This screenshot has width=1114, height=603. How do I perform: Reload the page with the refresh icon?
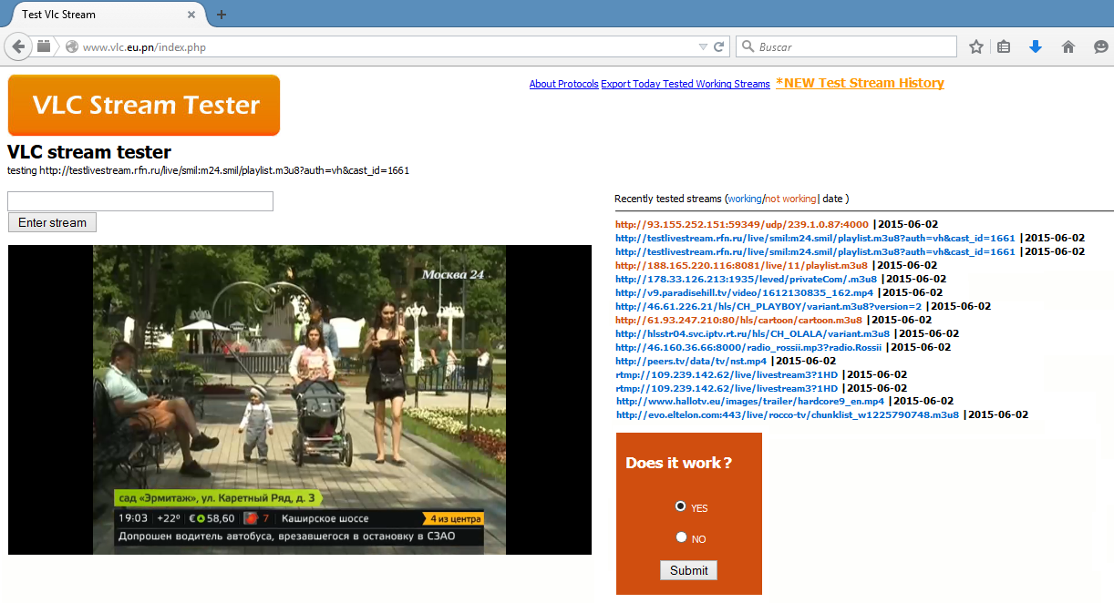[x=719, y=46]
